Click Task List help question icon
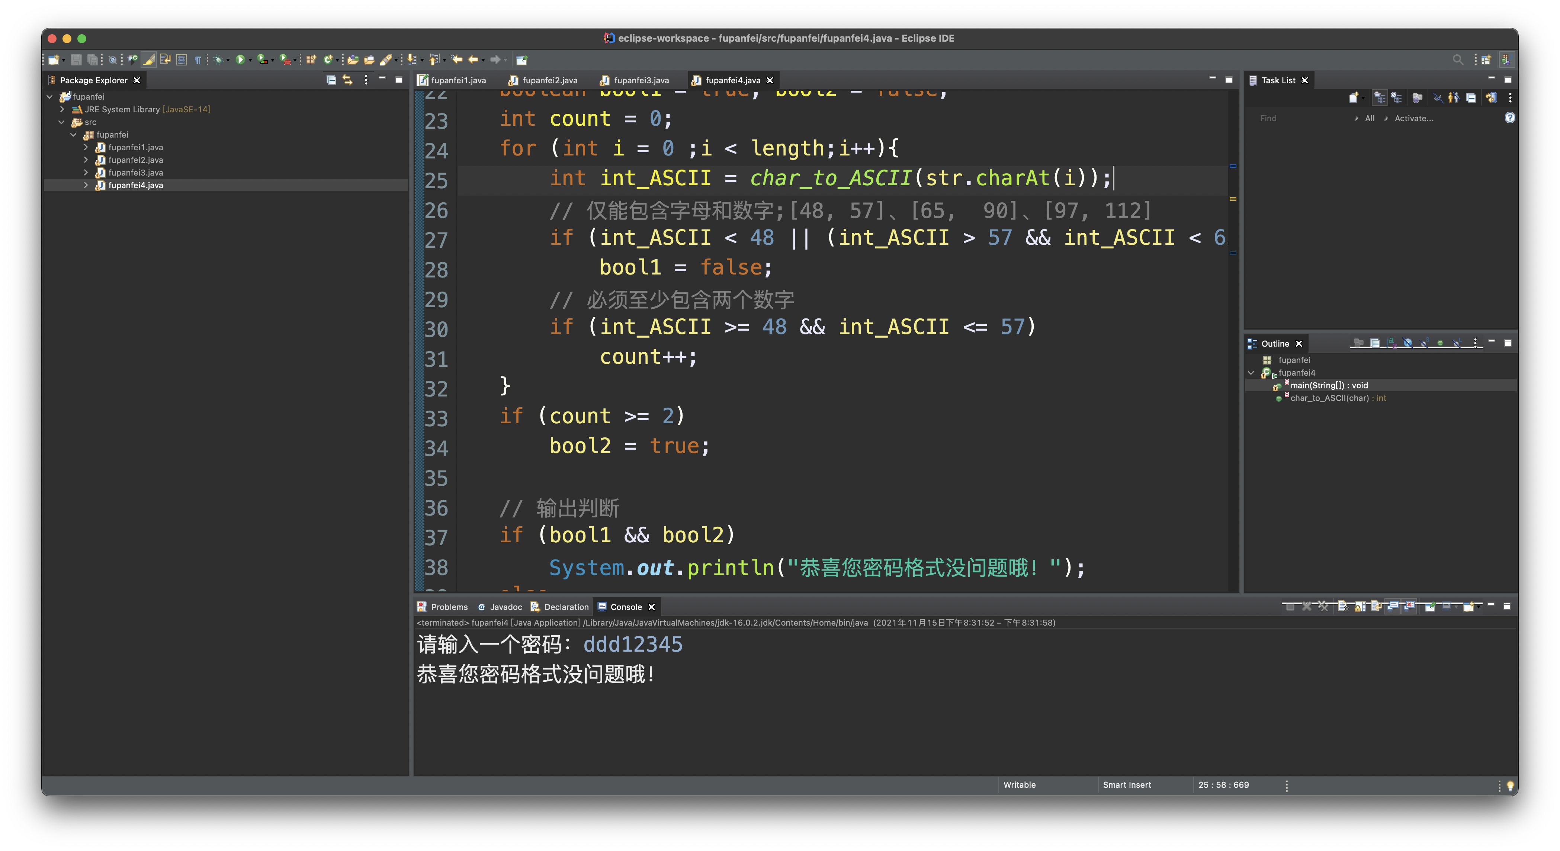 (1510, 118)
